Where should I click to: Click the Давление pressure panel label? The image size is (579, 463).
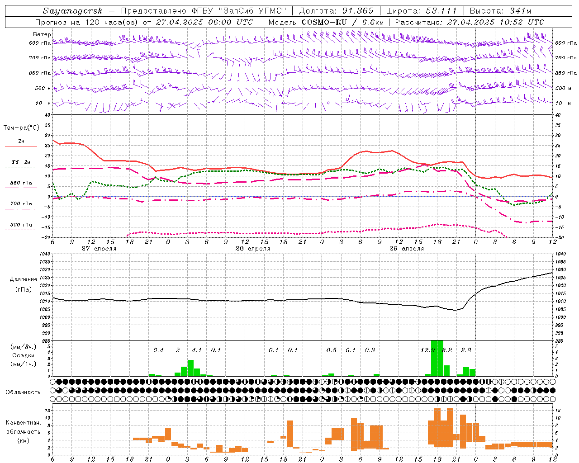(x=24, y=279)
